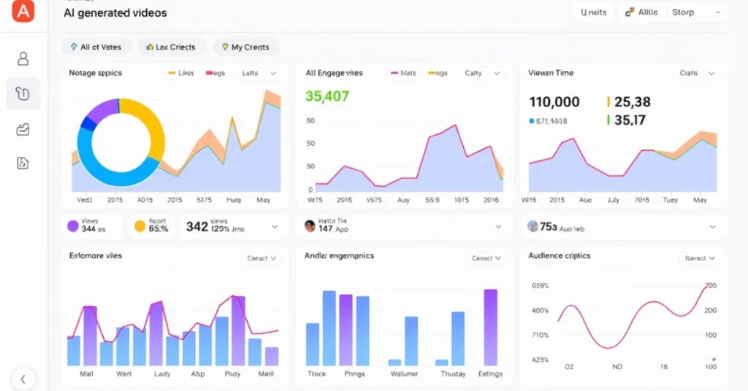Open the Calty dropdown in engagement card
The image size is (748, 391).
pos(480,74)
